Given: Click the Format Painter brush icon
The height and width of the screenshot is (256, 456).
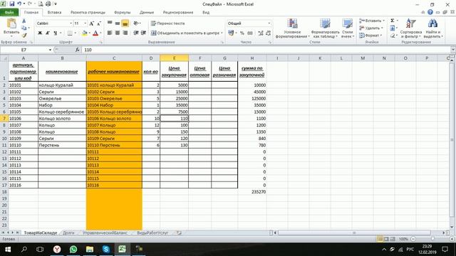Looking at the screenshot, I should pos(24,35).
